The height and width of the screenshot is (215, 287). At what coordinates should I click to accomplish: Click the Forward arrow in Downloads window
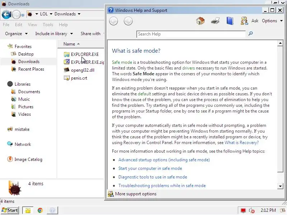(16, 14)
